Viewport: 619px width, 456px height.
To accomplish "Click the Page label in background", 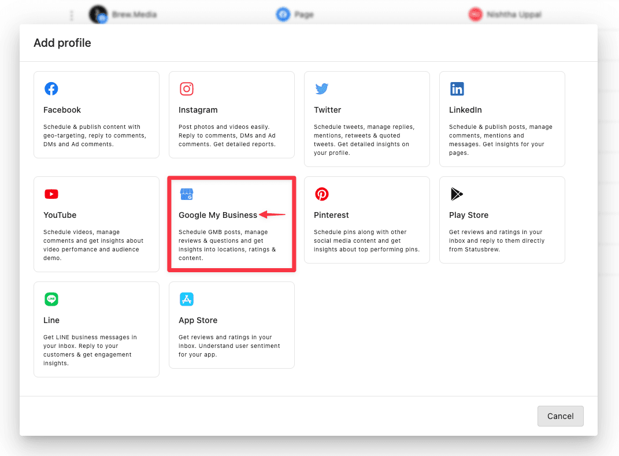I will (304, 14).
